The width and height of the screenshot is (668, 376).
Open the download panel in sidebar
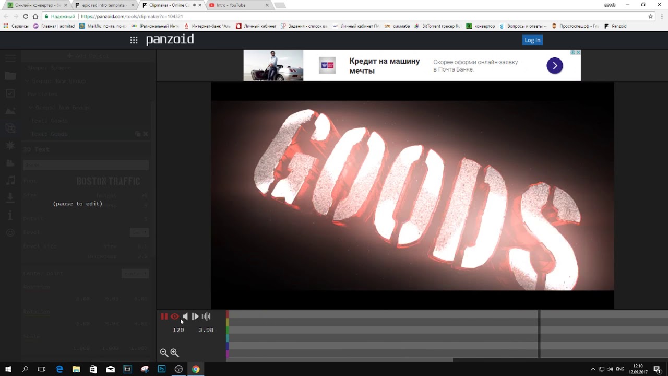(x=10, y=197)
